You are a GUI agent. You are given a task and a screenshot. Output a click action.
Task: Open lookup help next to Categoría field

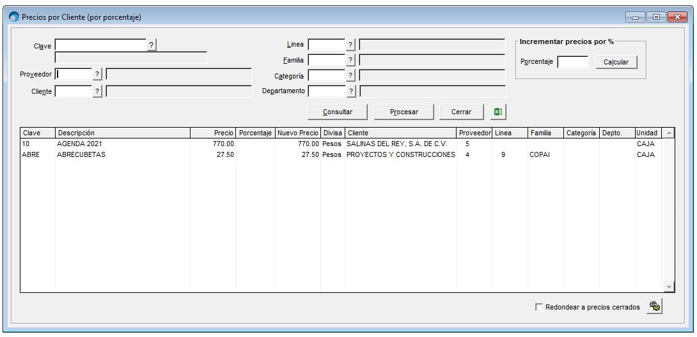click(350, 76)
